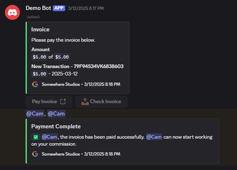
Task: Click the first @Cam mention above Payment Complete
Action: point(35,113)
